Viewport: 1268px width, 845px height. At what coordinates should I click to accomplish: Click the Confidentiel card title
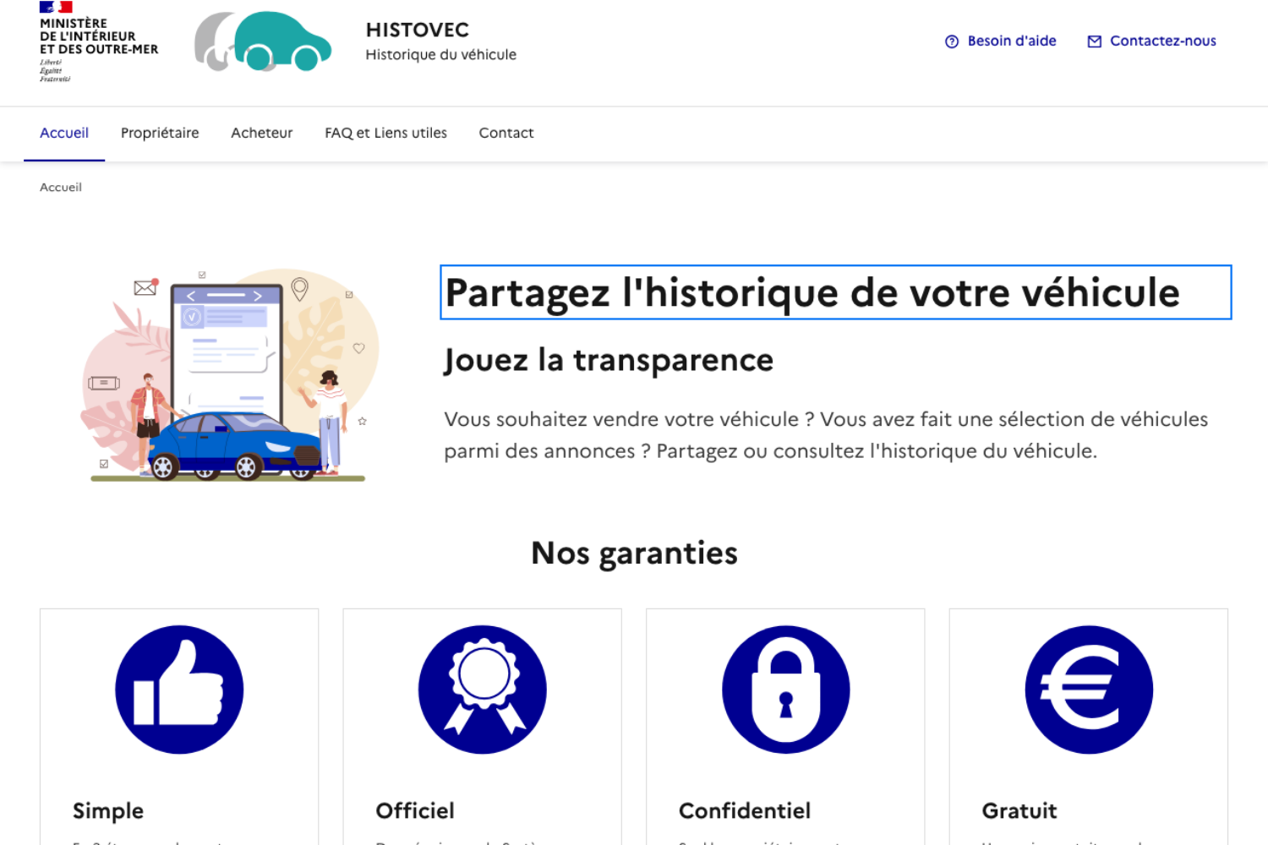click(x=745, y=811)
